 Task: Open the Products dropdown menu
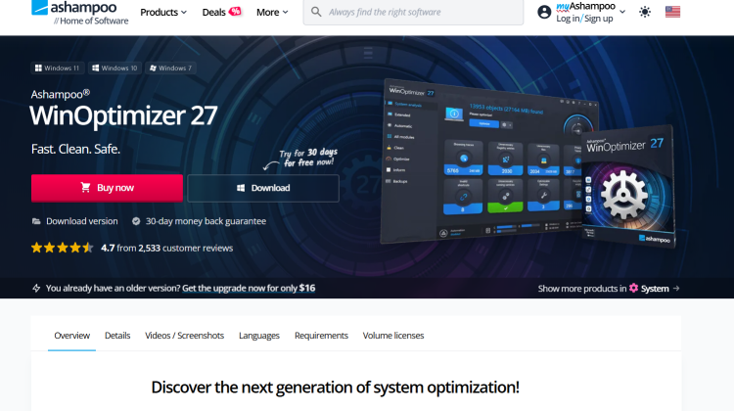(x=163, y=12)
